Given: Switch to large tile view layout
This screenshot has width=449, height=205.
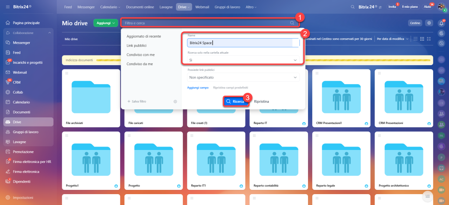Looking at the screenshot, I should [x=429, y=39].
